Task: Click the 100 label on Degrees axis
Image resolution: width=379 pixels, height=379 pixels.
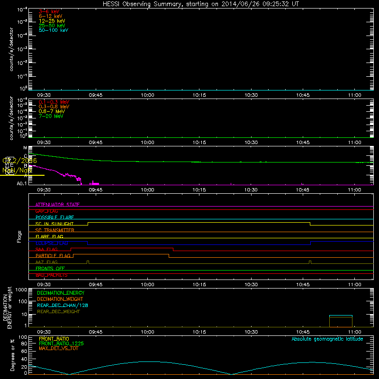Action: point(22,337)
